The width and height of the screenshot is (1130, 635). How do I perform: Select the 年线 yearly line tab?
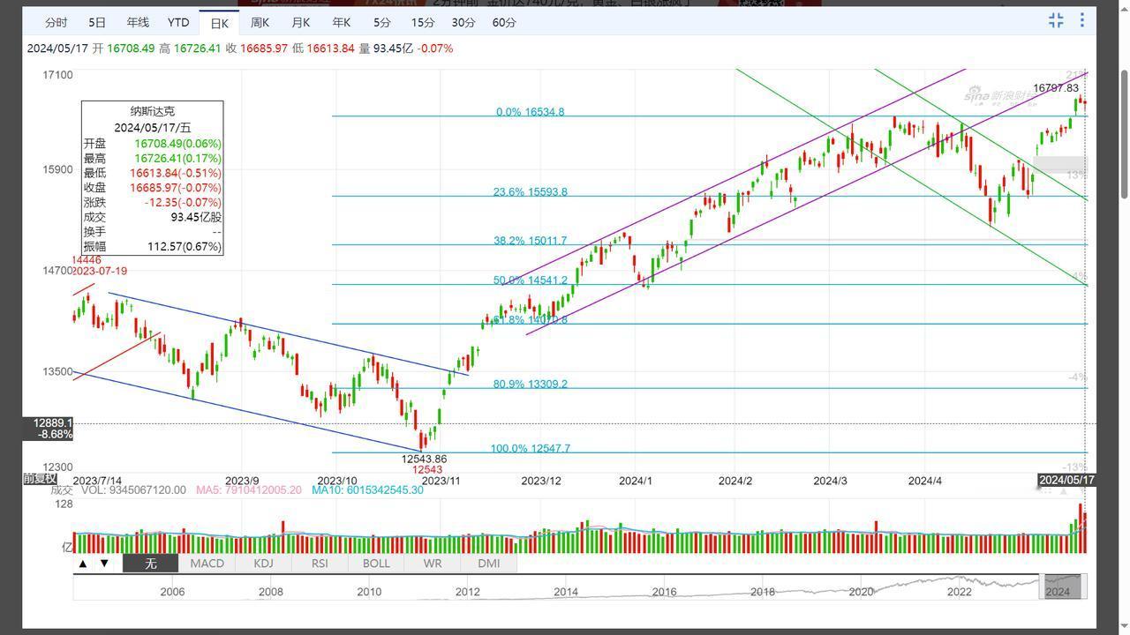tap(138, 22)
